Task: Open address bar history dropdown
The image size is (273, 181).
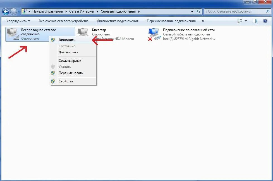Action: click(x=192, y=12)
